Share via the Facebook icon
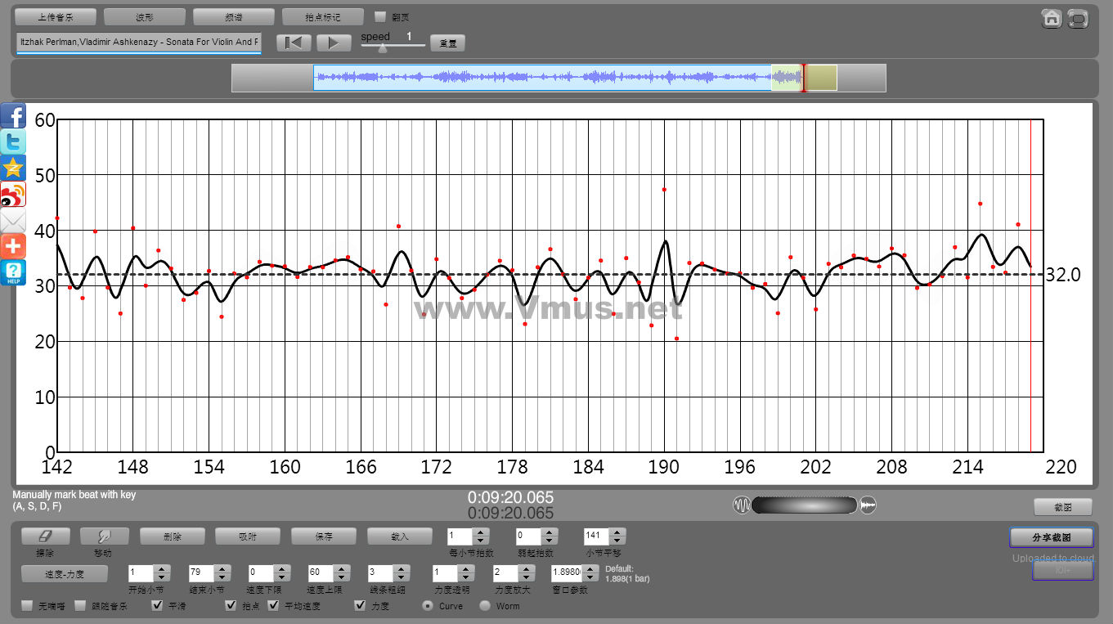This screenshot has width=1113, height=624. click(13, 116)
